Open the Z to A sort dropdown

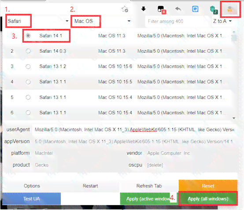click(x=222, y=21)
